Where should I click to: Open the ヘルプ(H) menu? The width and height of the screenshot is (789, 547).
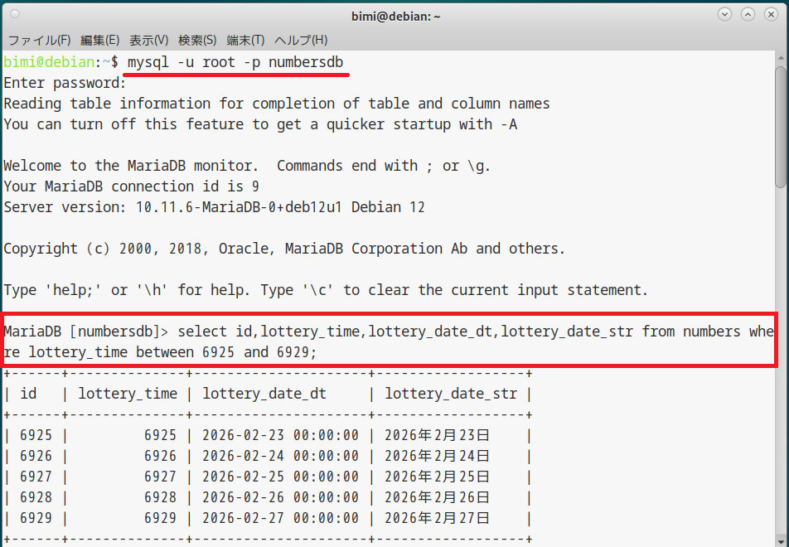coord(301,40)
